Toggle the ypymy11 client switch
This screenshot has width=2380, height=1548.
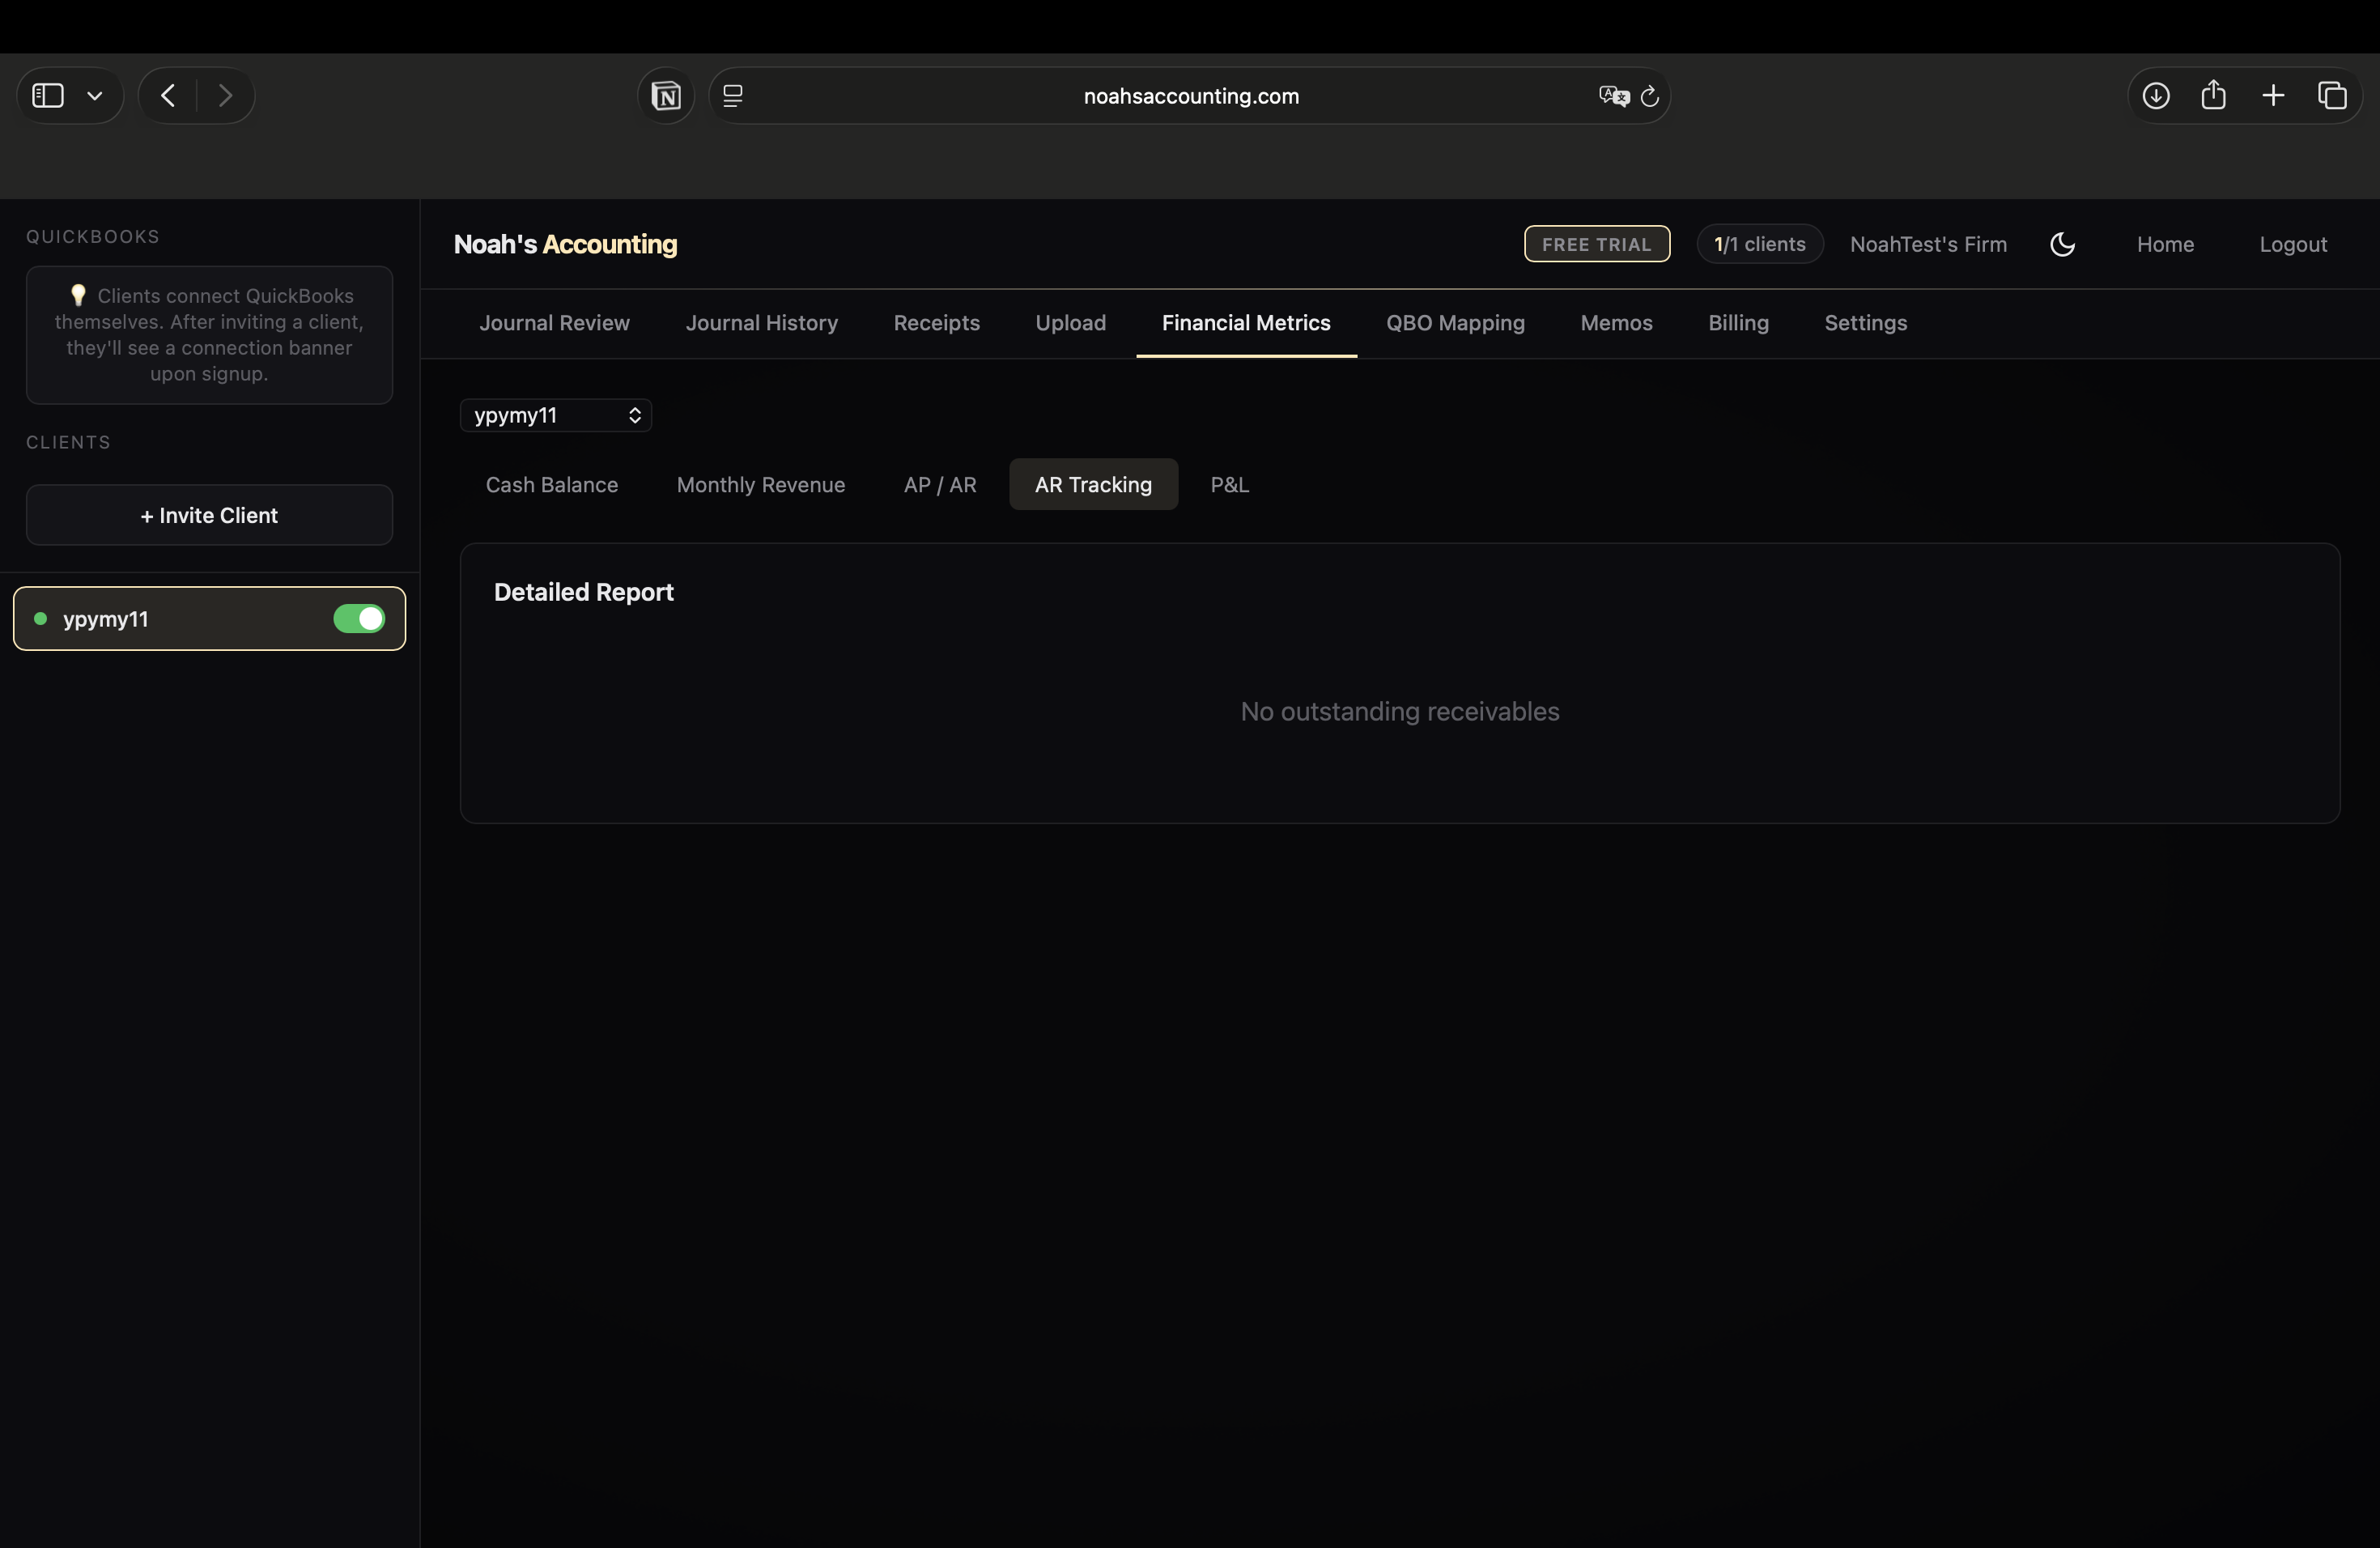(359, 619)
